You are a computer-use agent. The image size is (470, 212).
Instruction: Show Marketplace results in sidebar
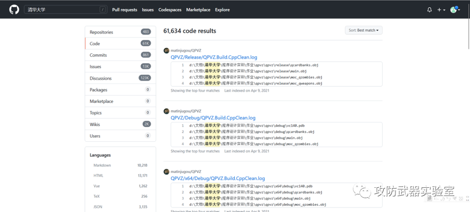pyautogui.click(x=121, y=101)
